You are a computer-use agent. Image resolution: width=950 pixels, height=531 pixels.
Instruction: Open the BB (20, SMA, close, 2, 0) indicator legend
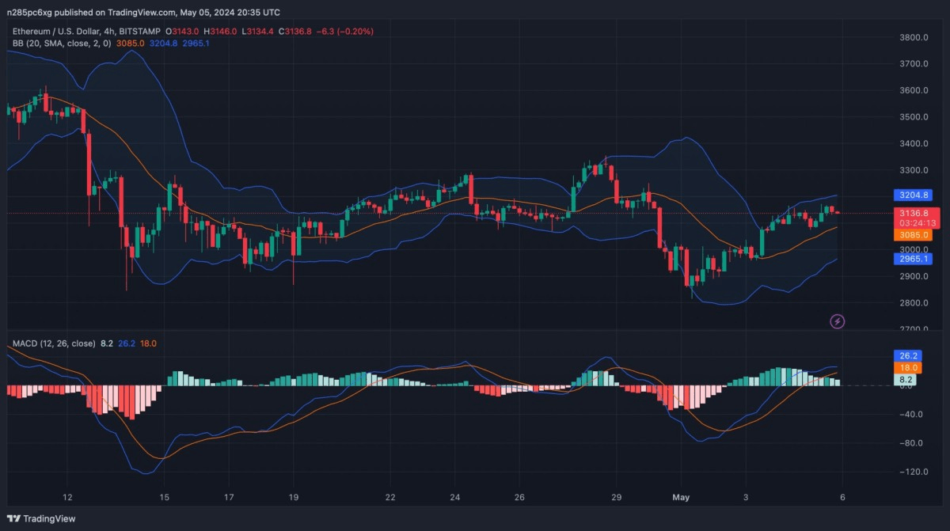click(62, 42)
